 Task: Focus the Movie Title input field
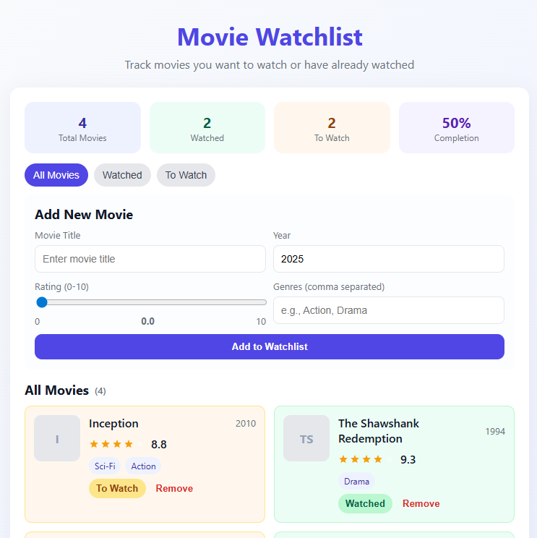(x=150, y=259)
